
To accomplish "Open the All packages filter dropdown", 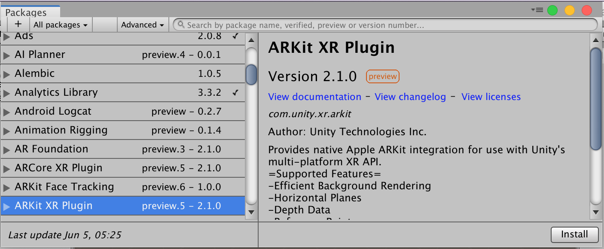I will (61, 25).
